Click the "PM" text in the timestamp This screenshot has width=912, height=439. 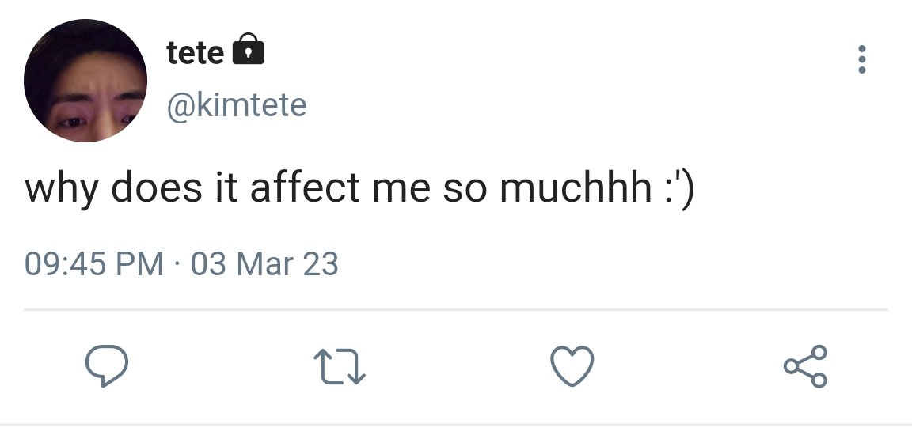141,263
